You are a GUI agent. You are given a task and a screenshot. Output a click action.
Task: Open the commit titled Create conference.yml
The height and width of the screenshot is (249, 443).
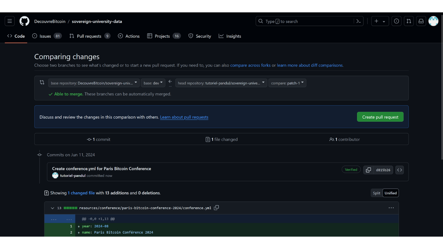click(x=101, y=169)
